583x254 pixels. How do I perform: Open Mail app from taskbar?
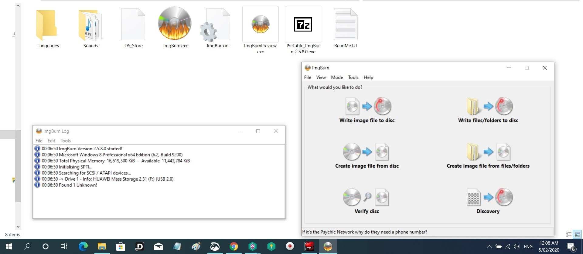pyautogui.click(x=158, y=246)
